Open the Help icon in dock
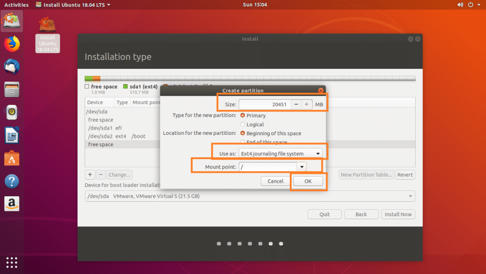The width and height of the screenshot is (486, 274). (x=12, y=182)
